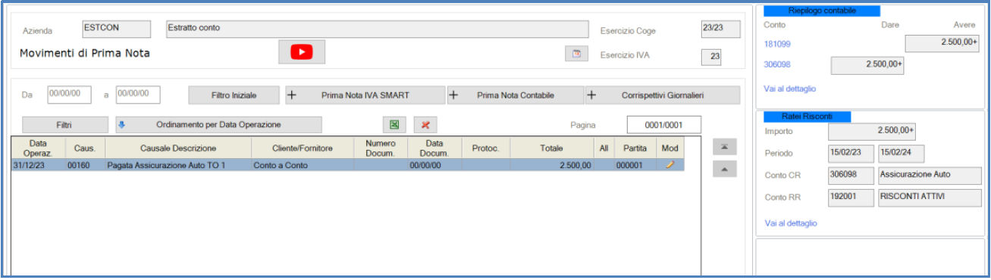
Task: Edit row 00160 with the pencil icon
Action: (x=670, y=165)
